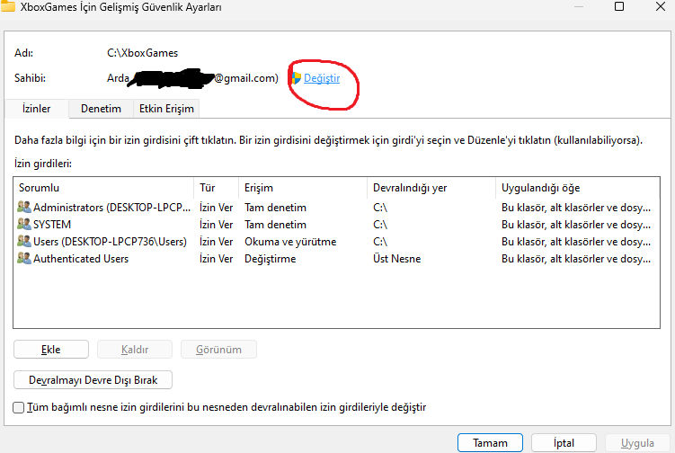Click the C:\XboxGames path text

[143, 53]
